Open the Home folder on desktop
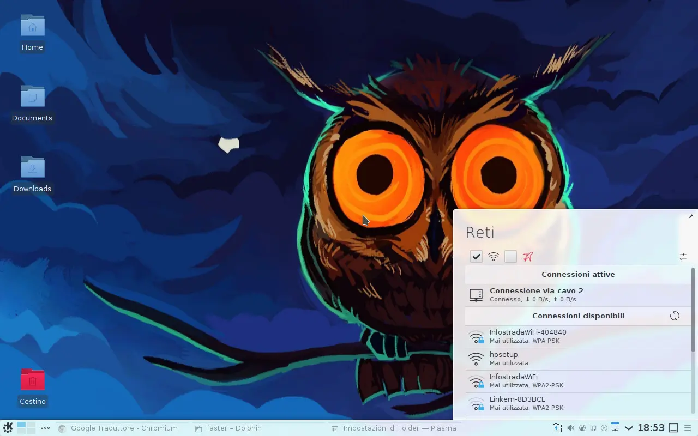This screenshot has width=698, height=436. click(32, 33)
